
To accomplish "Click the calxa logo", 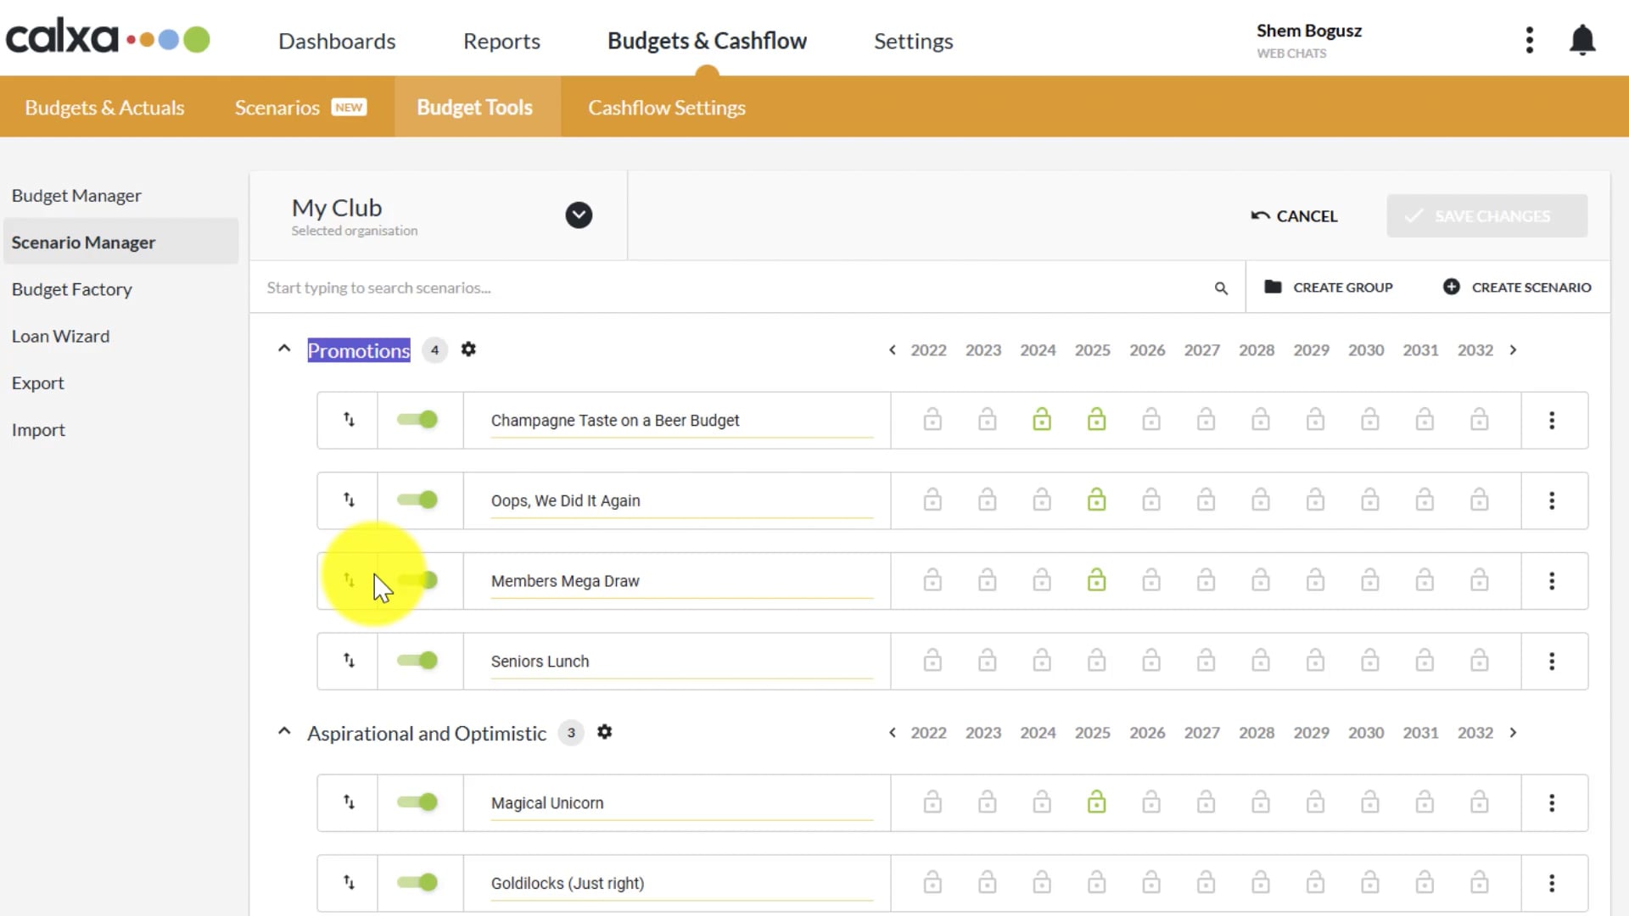I will click(107, 37).
